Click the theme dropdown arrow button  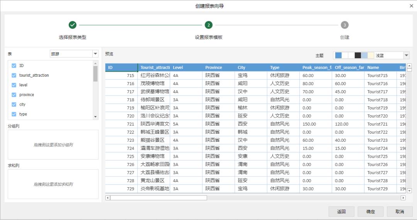pyautogui.click(x=406, y=55)
